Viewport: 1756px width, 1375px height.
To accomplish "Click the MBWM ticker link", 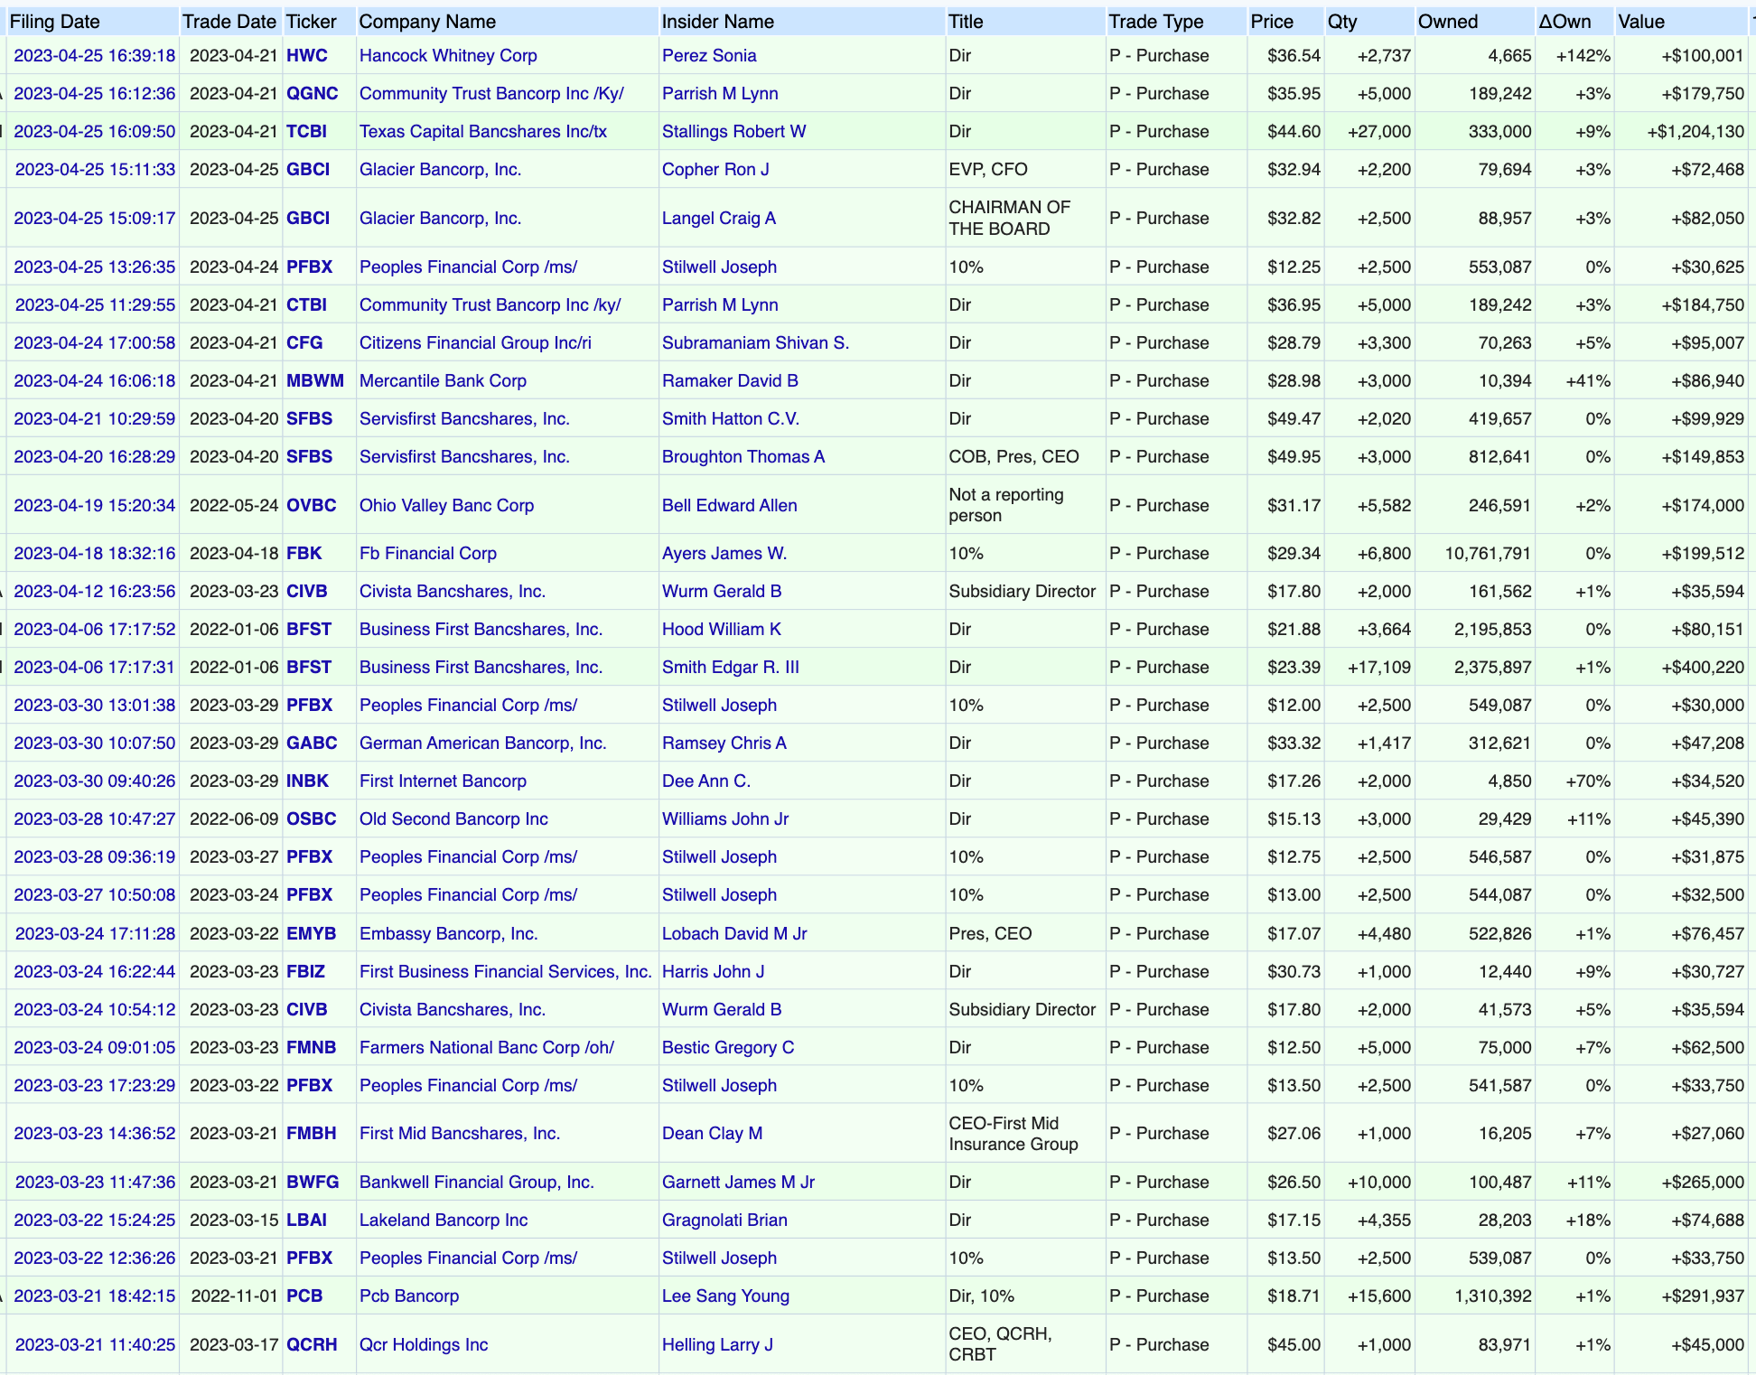I will (x=315, y=381).
